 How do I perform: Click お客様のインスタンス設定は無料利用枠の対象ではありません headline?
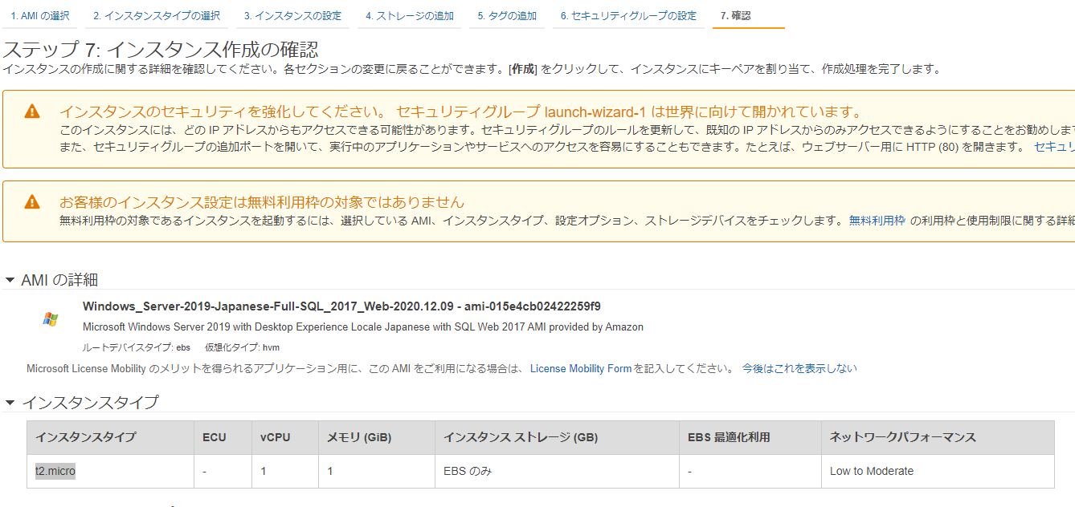tap(262, 201)
